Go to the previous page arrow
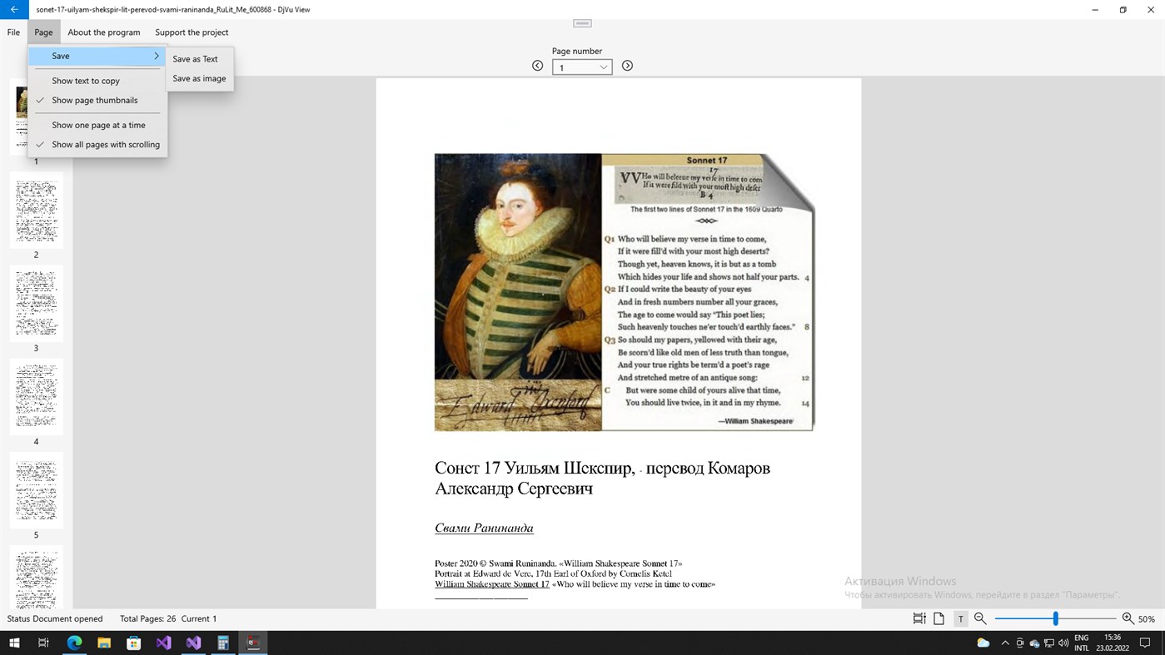 tap(537, 66)
